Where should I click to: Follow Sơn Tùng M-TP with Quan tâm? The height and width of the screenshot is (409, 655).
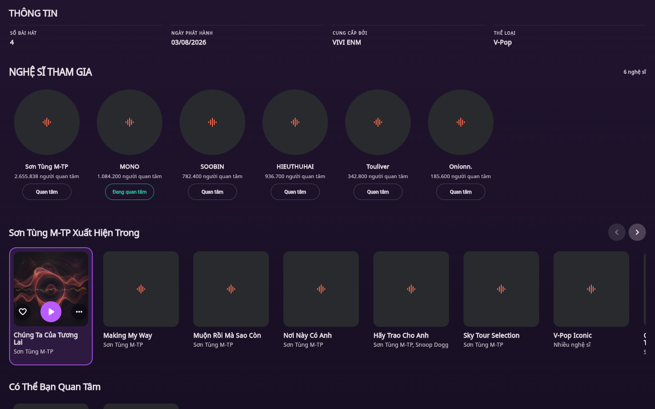tap(47, 192)
